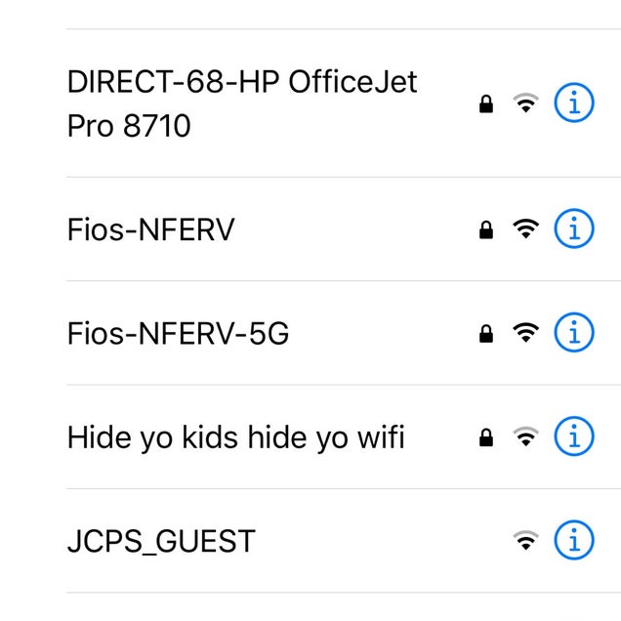The width and height of the screenshot is (621, 621).
Task: Tap Wi-Fi signal icon on Hide yo kids row
Action: tap(526, 436)
